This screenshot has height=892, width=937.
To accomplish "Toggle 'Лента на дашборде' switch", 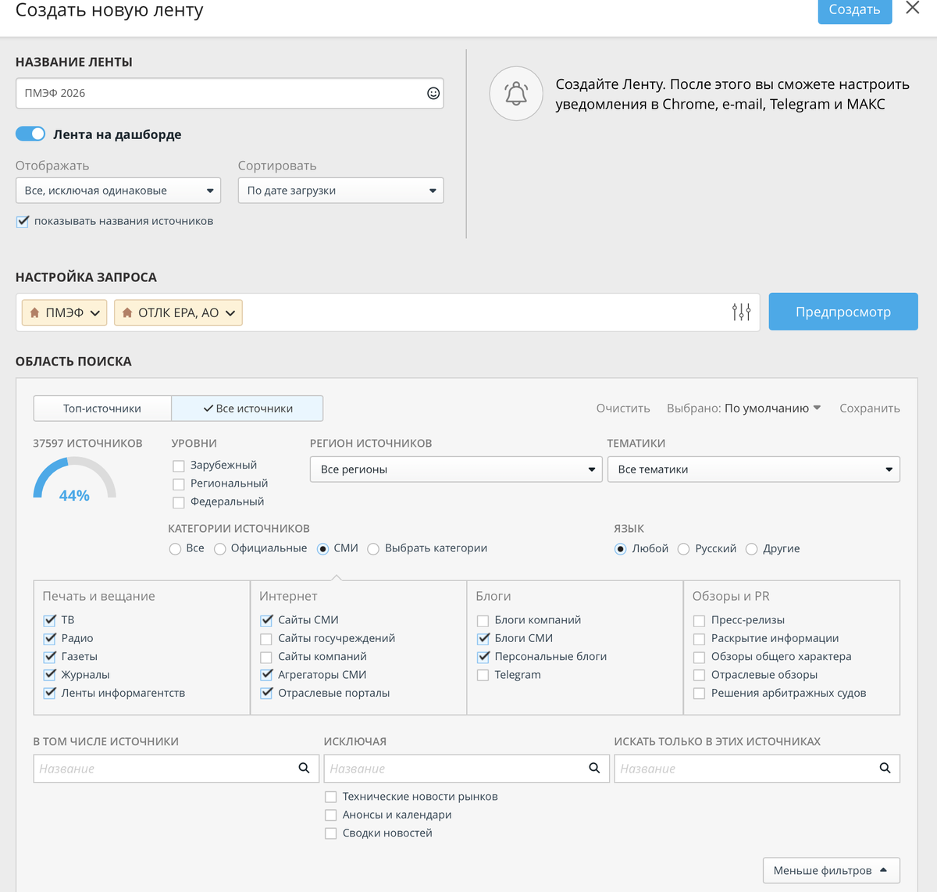I will pyautogui.click(x=30, y=134).
